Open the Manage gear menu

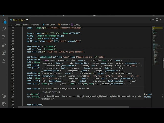coord(4,104)
